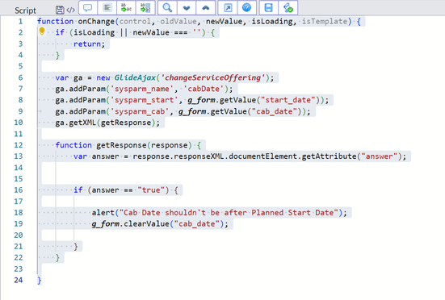Click the 'isTemplate' parameter on line 1
The width and height of the screenshot is (445, 300).
coord(324,22)
